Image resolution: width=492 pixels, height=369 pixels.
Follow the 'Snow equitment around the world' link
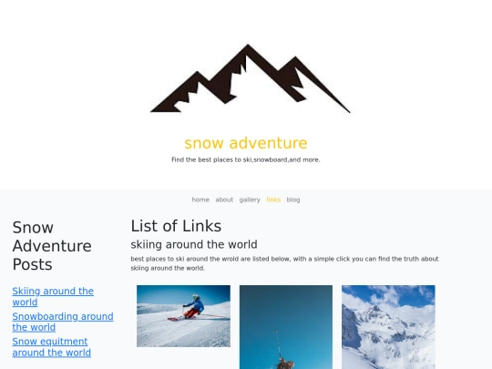pyautogui.click(x=51, y=347)
